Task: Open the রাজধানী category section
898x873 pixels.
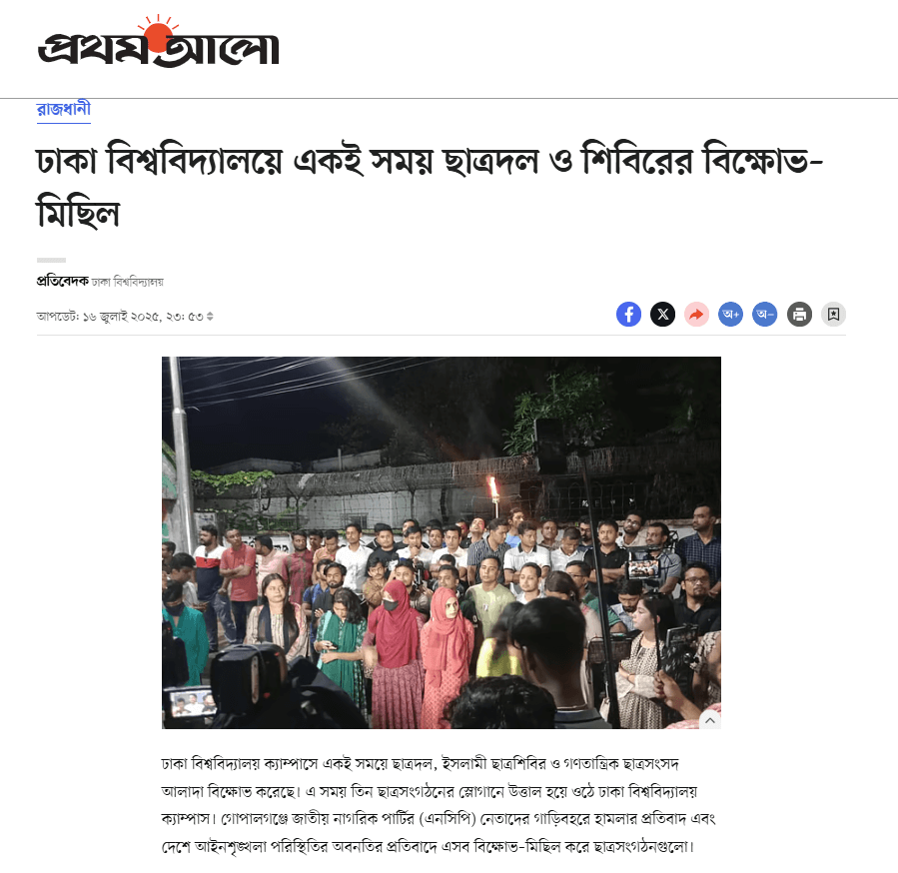Action: tap(64, 109)
